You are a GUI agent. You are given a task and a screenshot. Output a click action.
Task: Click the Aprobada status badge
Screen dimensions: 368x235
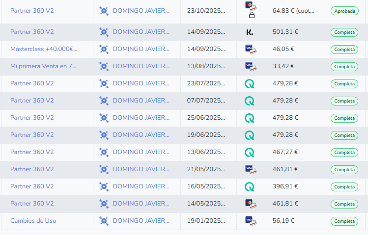(x=344, y=11)
